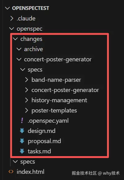124x180 pixels.
Task: Click the markdown icon next to design.md
Action: (22, 131)
